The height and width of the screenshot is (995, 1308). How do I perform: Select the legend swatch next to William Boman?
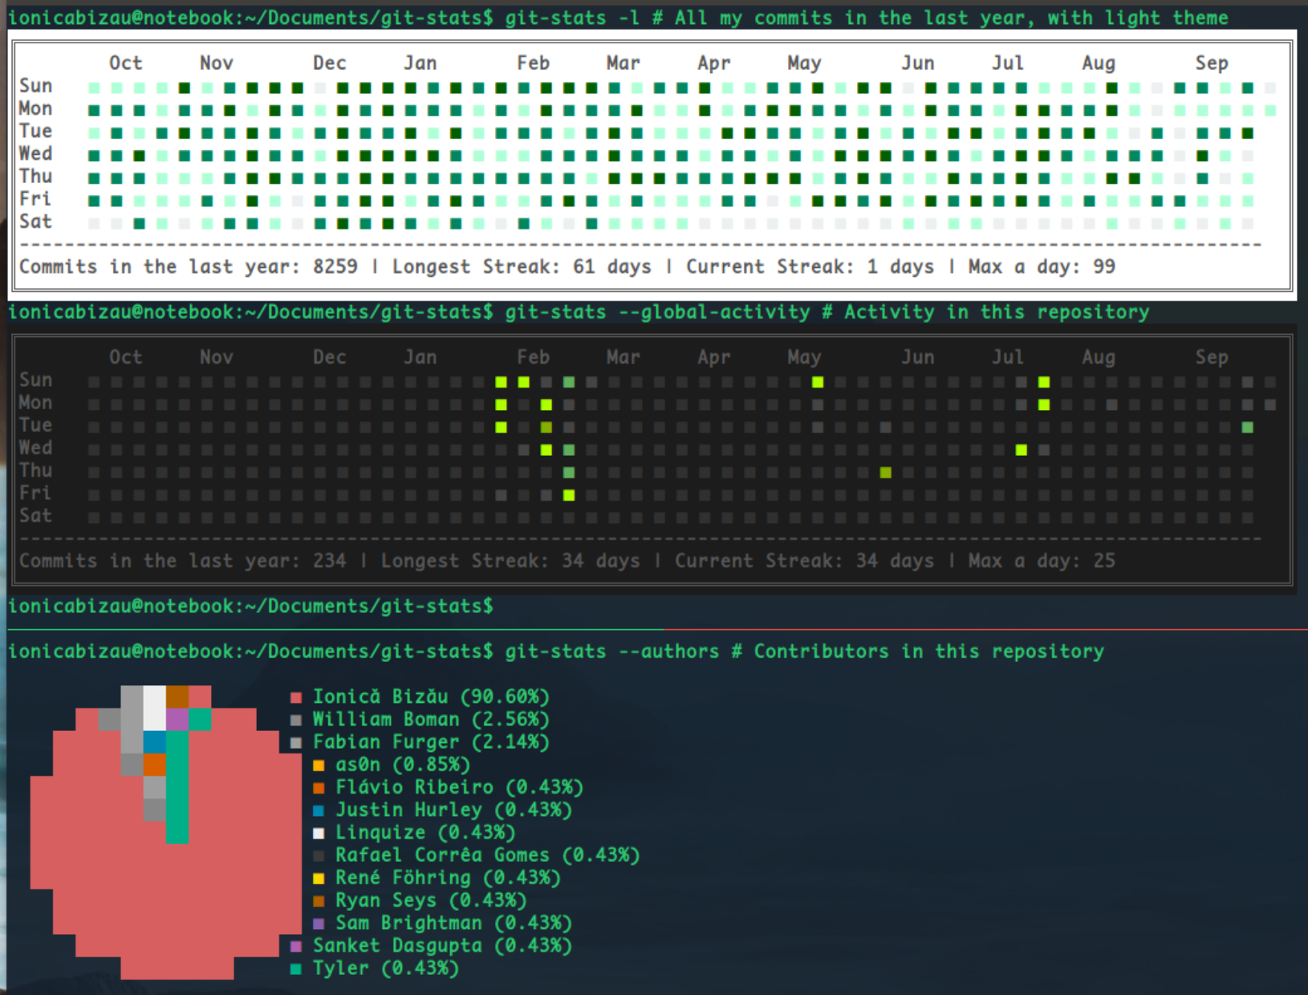point(296,720)
